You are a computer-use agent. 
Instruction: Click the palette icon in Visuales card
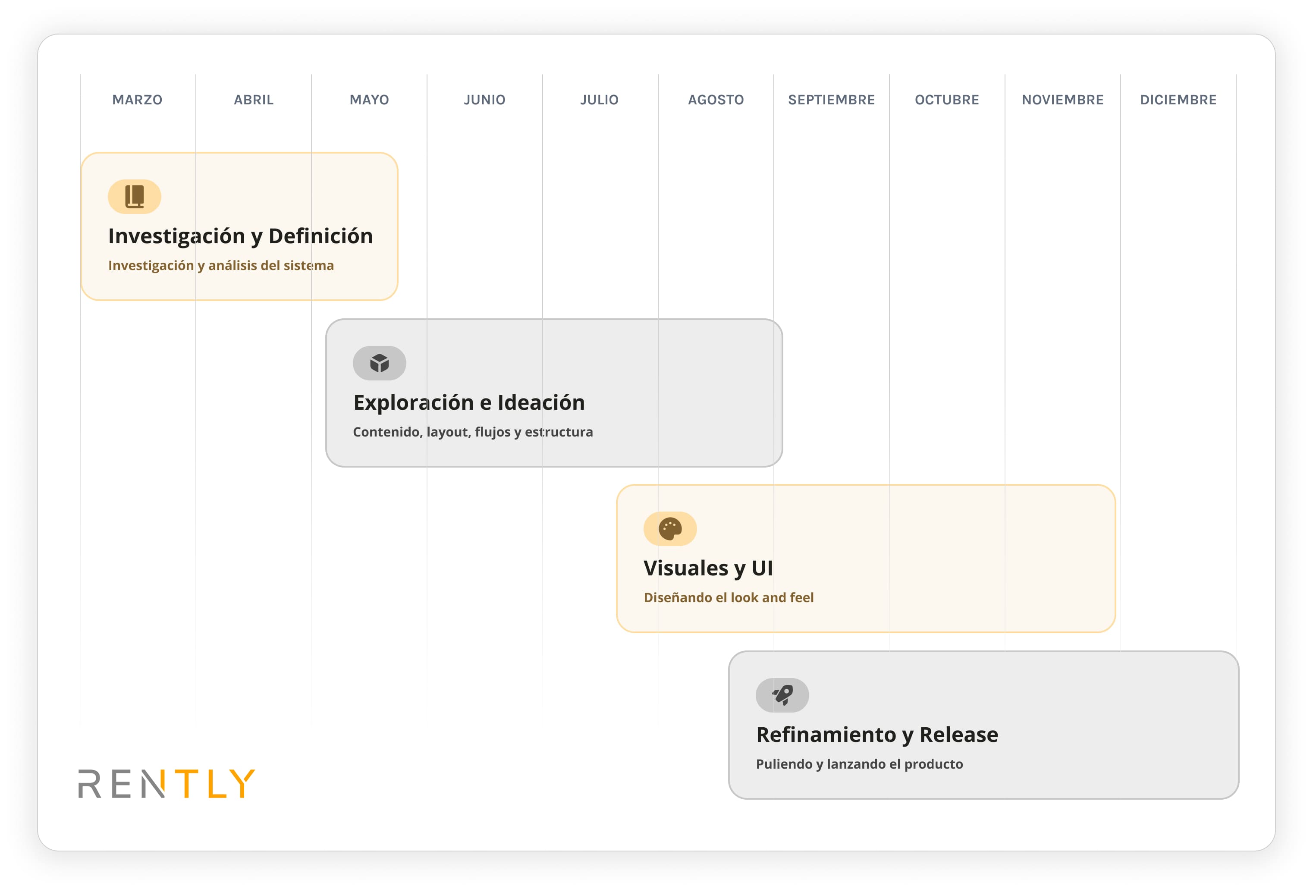coord(669,529)
